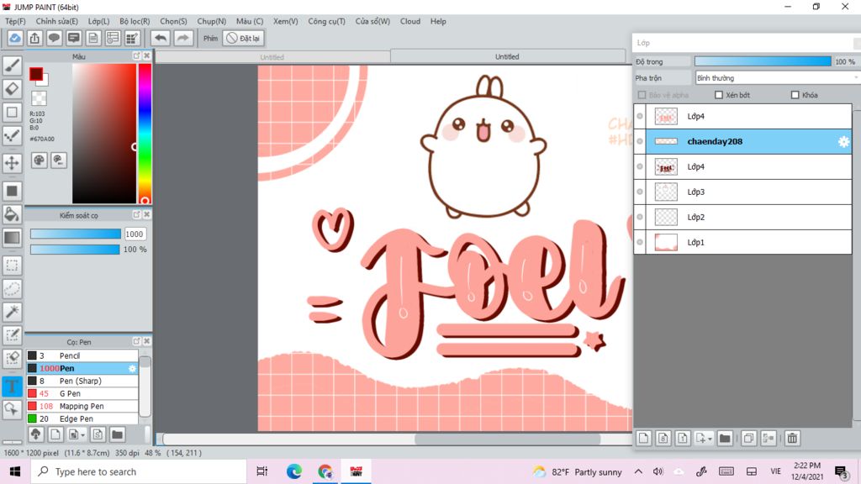Open the Bộ lọc(R) menu
This screenshot has width=861, height=484.
pyautogui.click(x=135, y=21)
